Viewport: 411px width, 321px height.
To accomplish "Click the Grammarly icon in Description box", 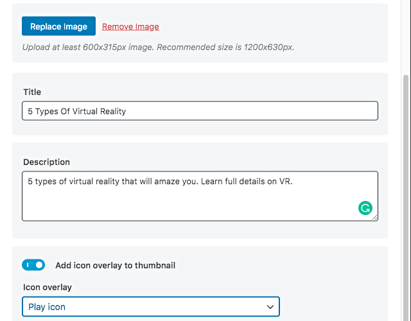I will pos(365,208).
